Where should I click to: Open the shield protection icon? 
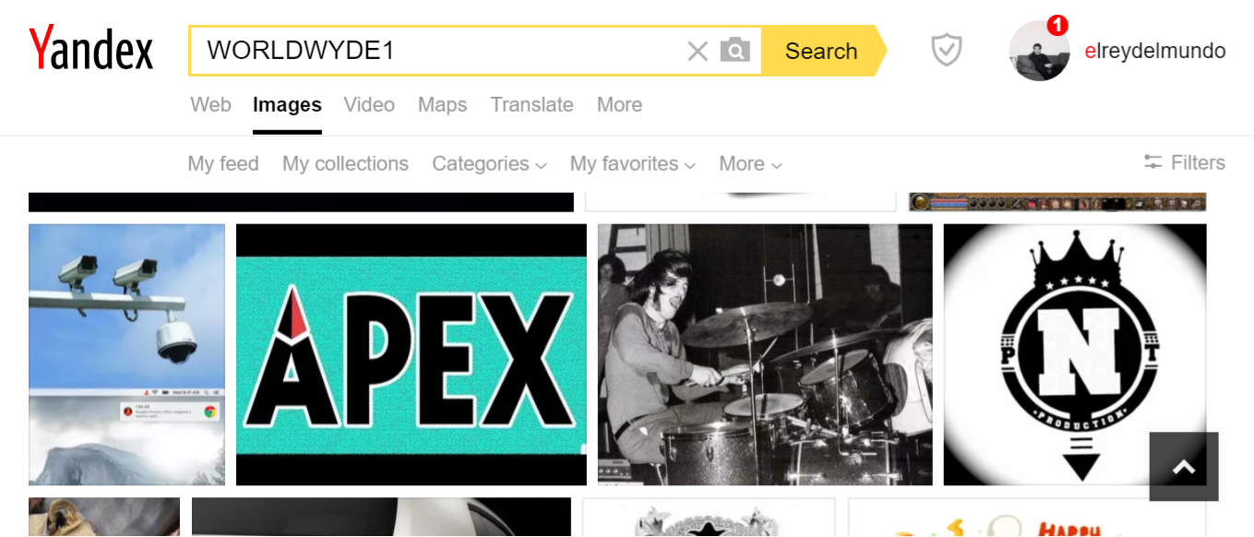point(946,51)
